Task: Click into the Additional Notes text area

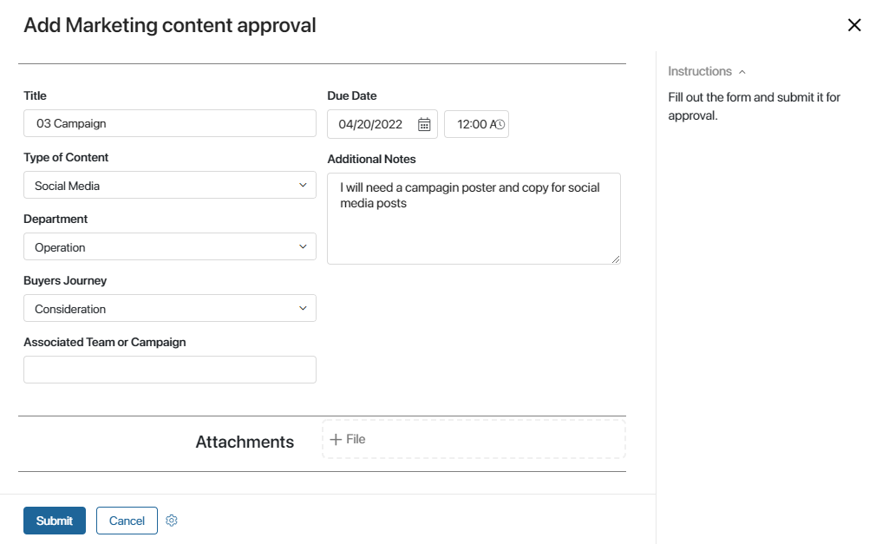Action: point(474,219)
